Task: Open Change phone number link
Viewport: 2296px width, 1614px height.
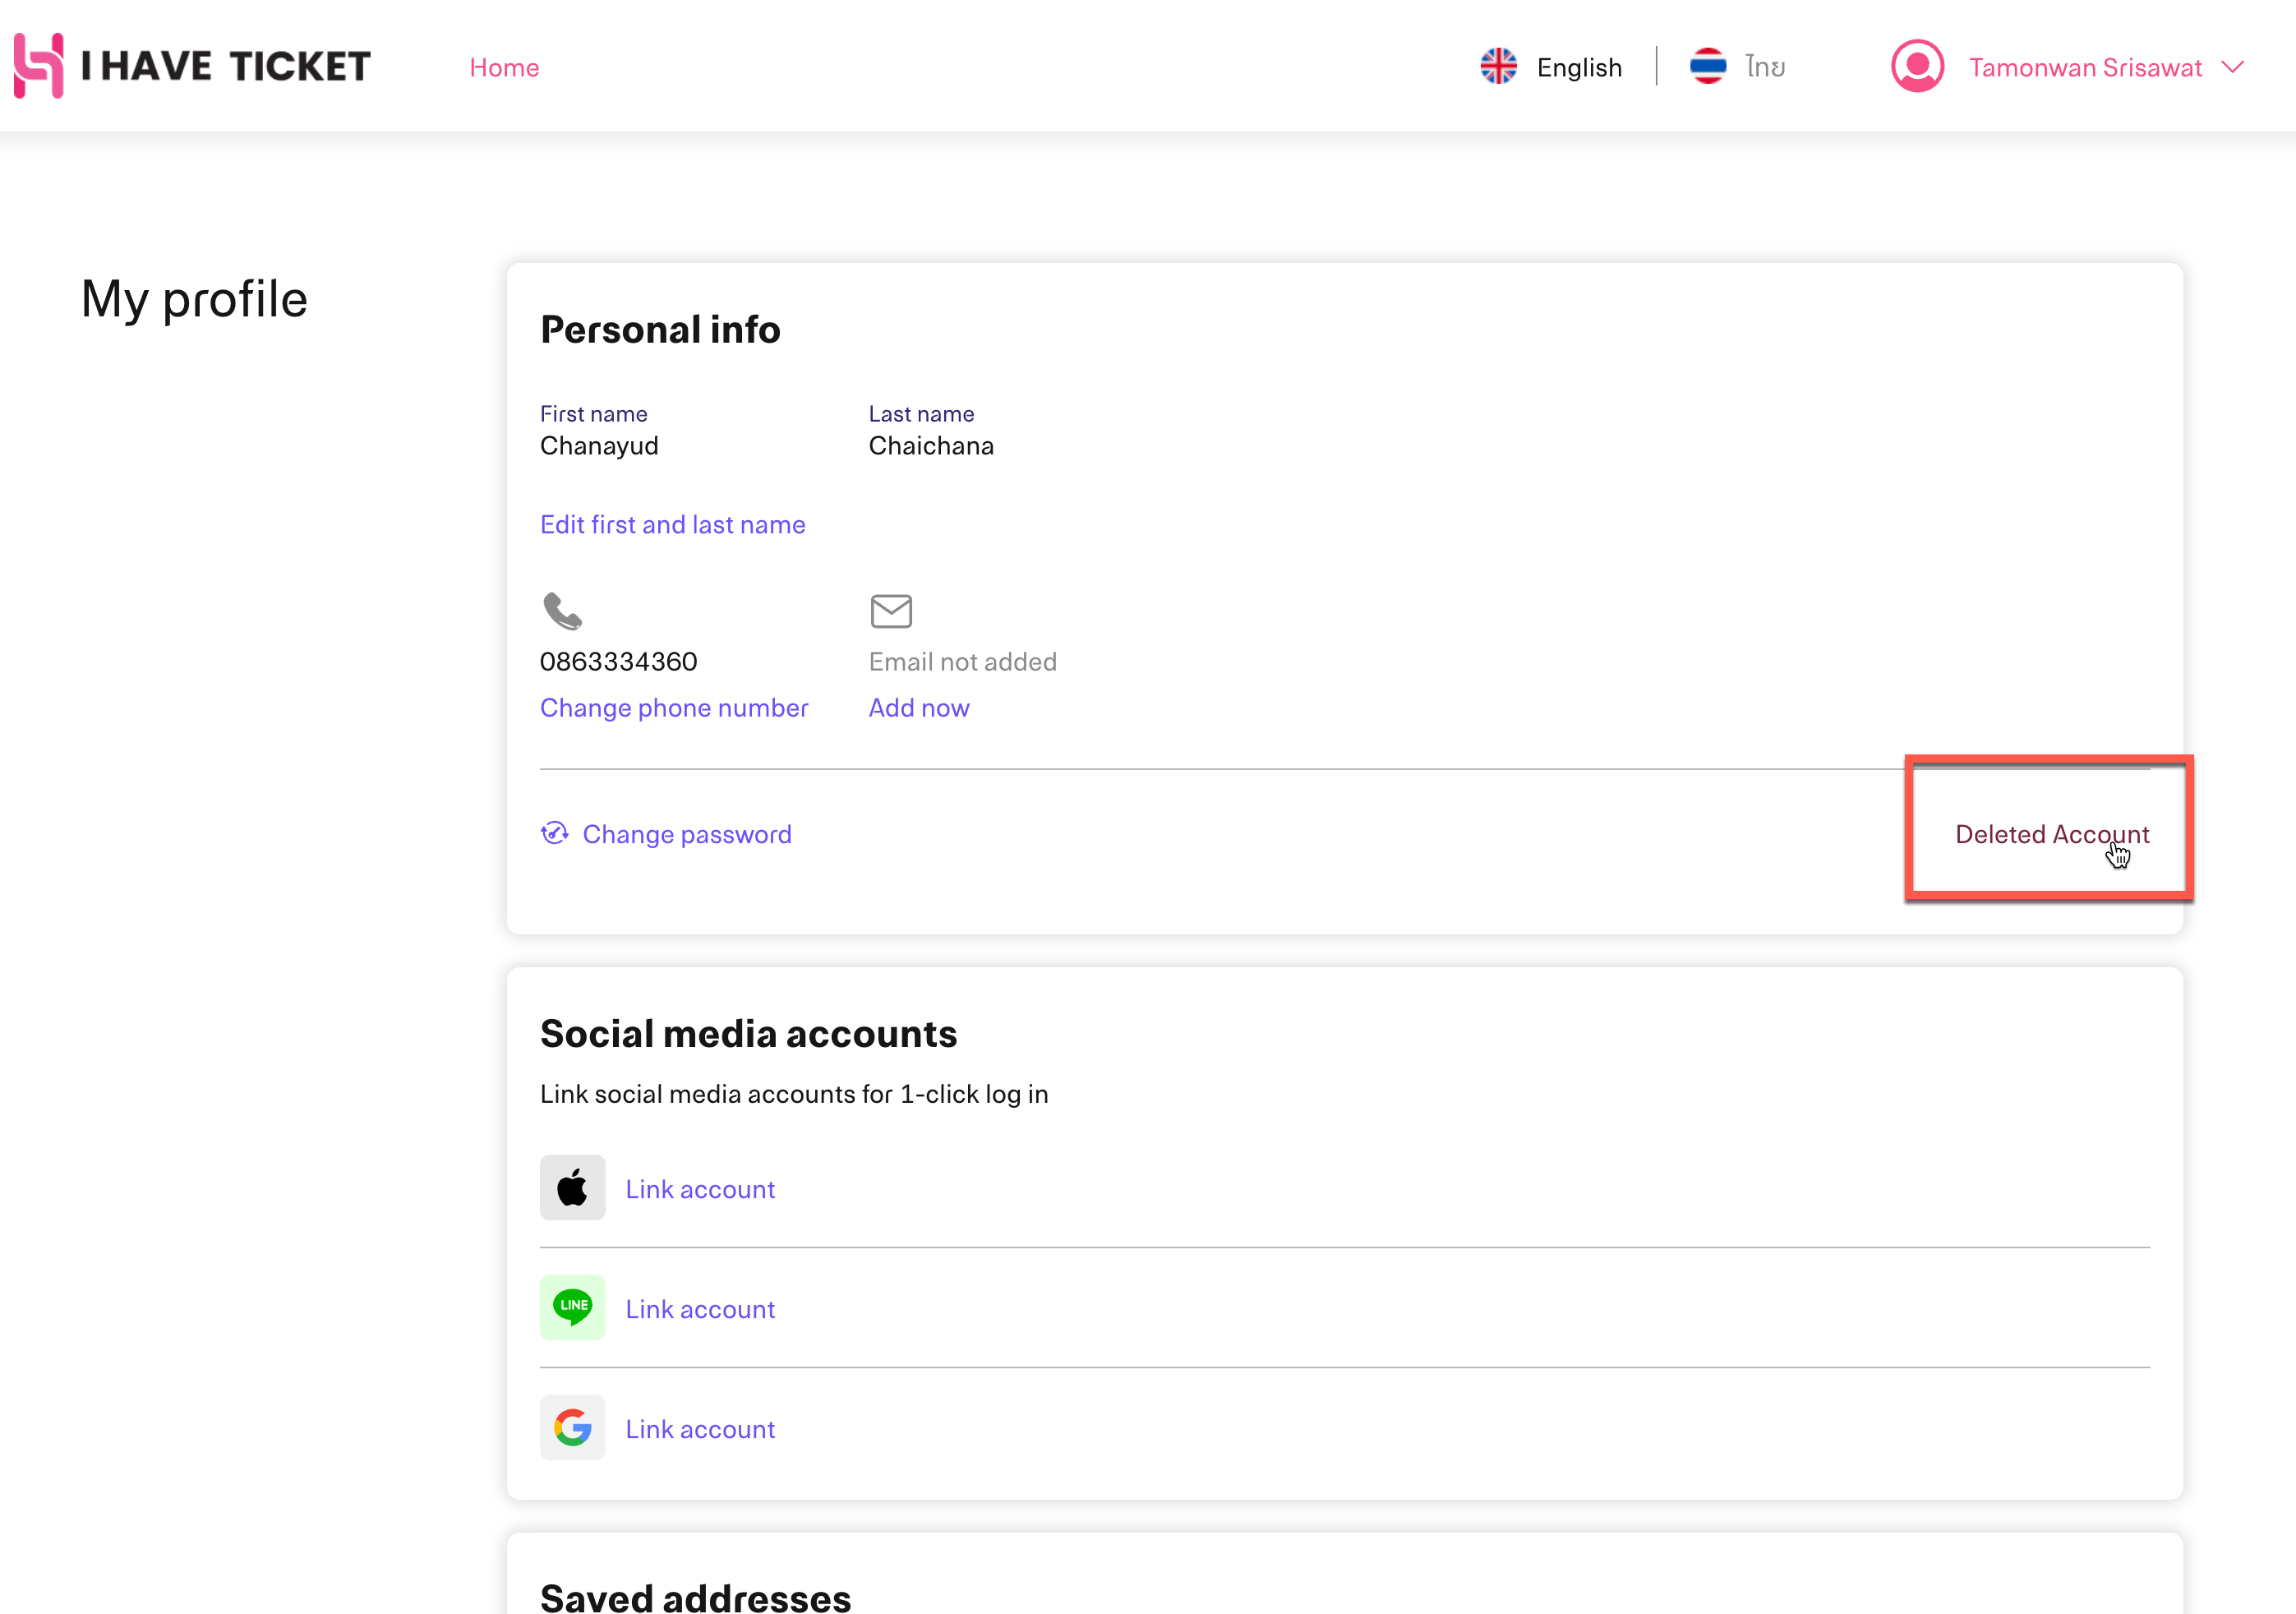Action: pos(674,708)
